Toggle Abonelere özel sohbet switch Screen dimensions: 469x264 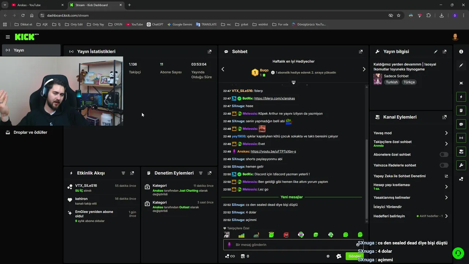[x=444, y=155]
